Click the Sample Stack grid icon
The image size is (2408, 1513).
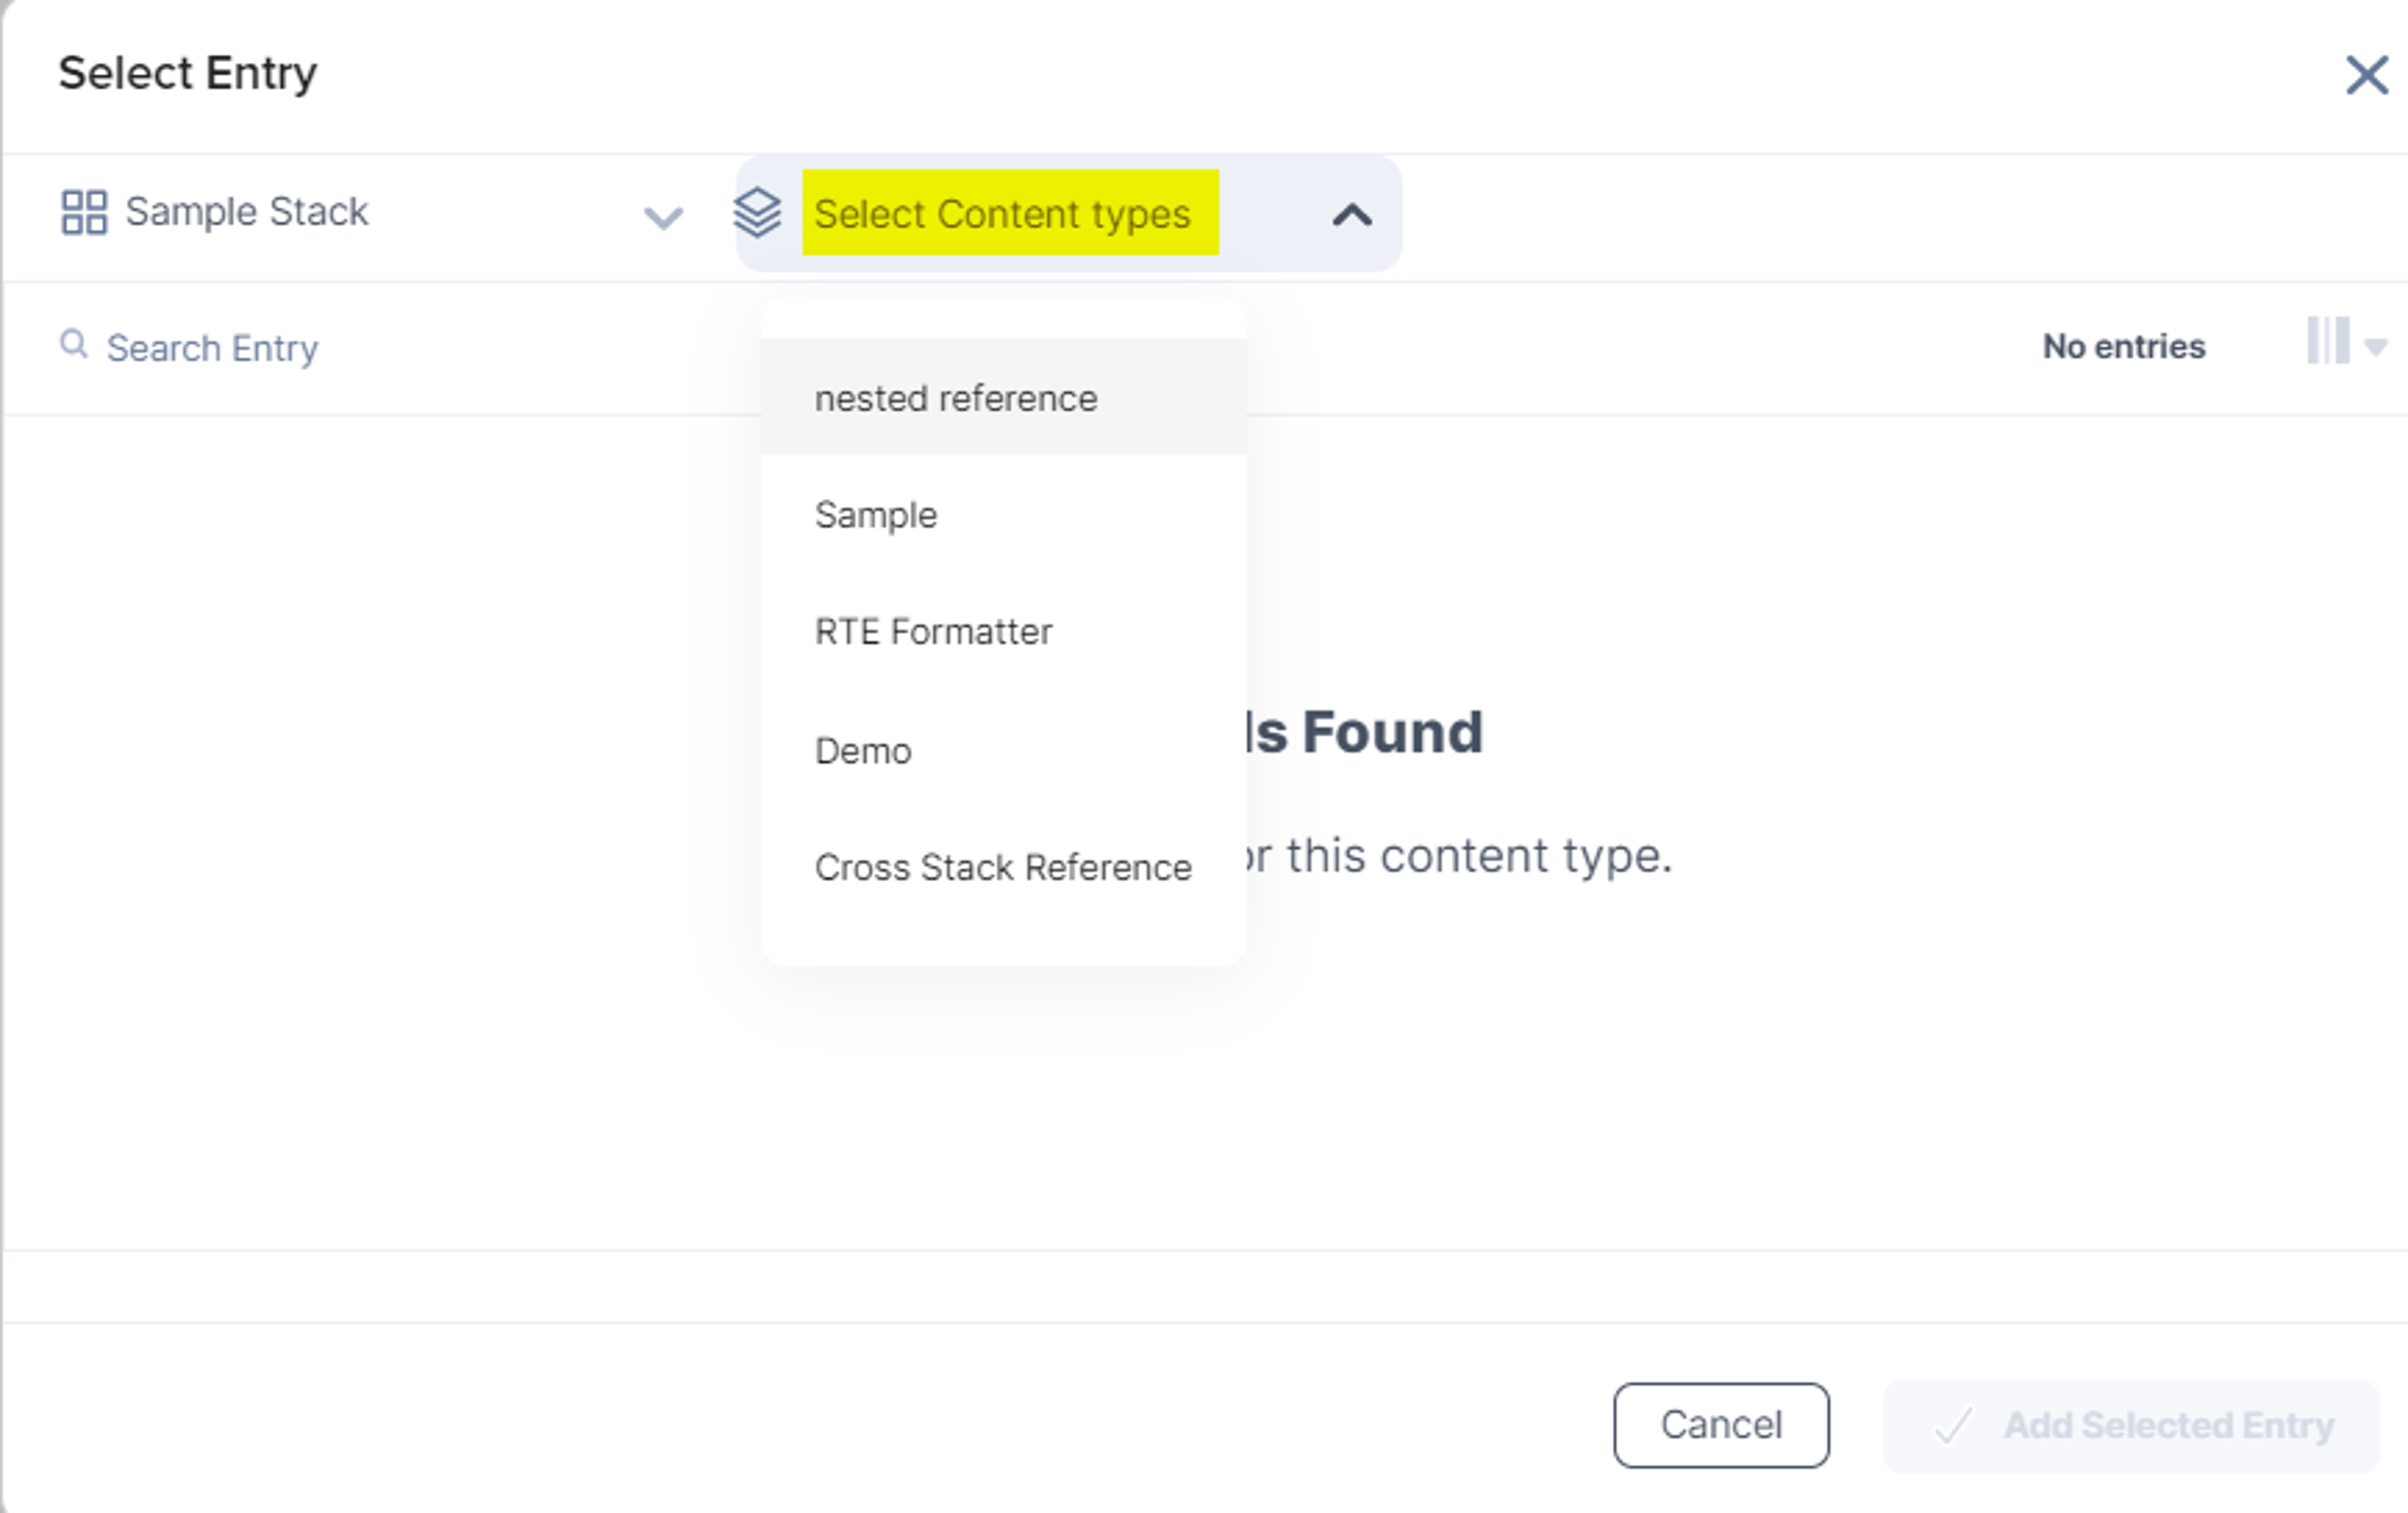pos(84,212)
